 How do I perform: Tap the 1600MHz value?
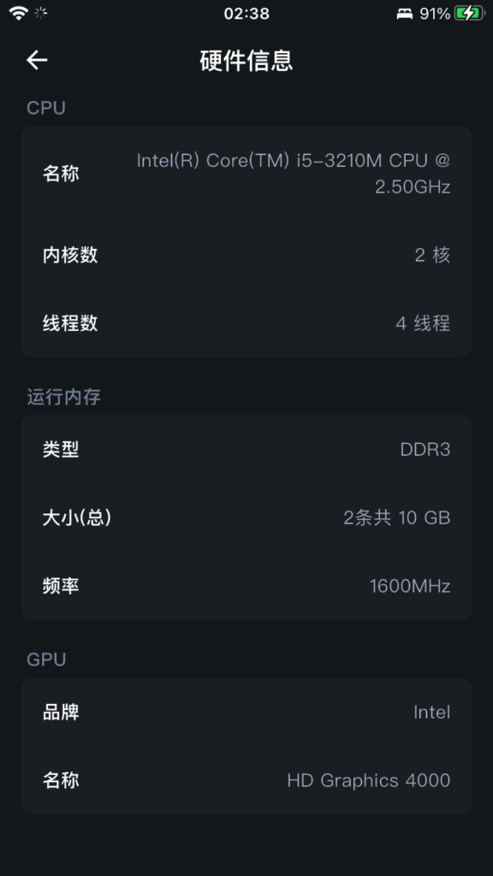pos(410,586)
